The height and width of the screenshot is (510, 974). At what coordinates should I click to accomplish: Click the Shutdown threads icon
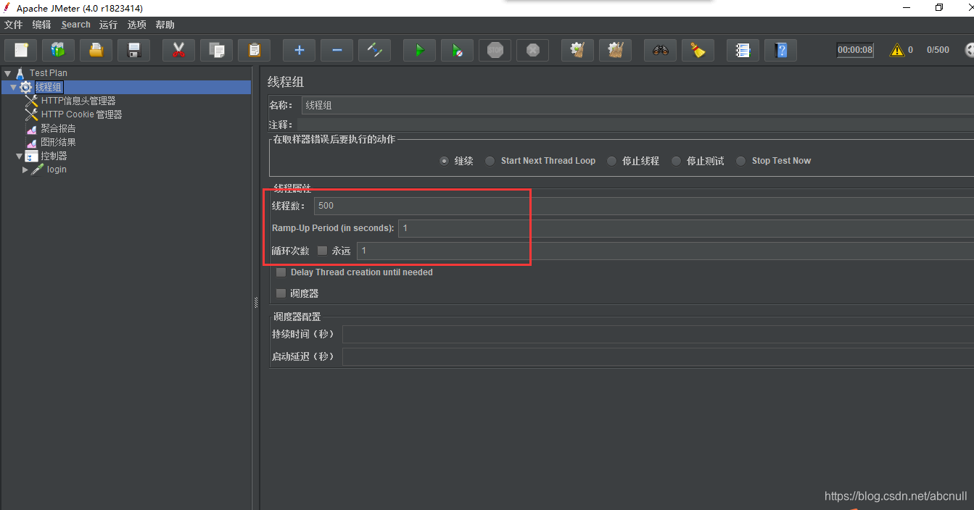pyautogui.click(x=532, y=50)
